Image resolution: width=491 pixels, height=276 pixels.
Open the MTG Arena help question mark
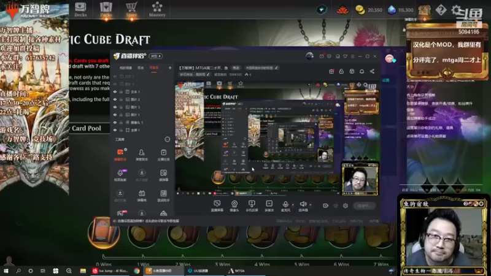441,10
